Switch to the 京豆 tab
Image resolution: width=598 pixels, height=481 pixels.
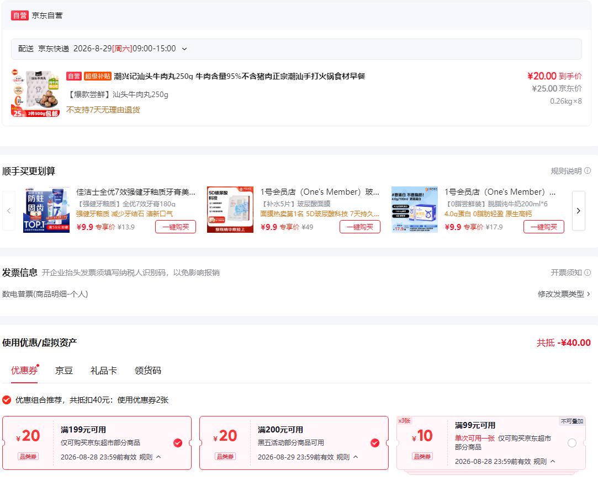[x=63, y=371]
